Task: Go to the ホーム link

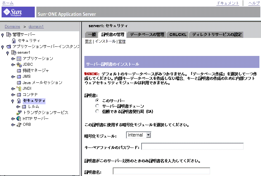Action: pos(8,3)
